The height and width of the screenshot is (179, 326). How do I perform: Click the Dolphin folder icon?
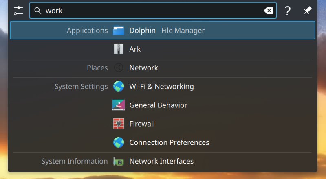(119, 31)
